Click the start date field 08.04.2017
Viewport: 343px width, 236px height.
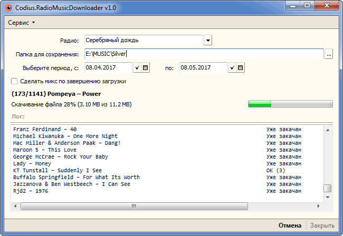[108, 68]
